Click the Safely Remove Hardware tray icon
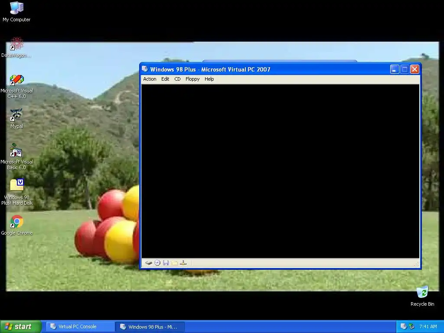Image resolution: width=444 pixels, height=333 pixels. pyautogui.click(x=412, y=326)
